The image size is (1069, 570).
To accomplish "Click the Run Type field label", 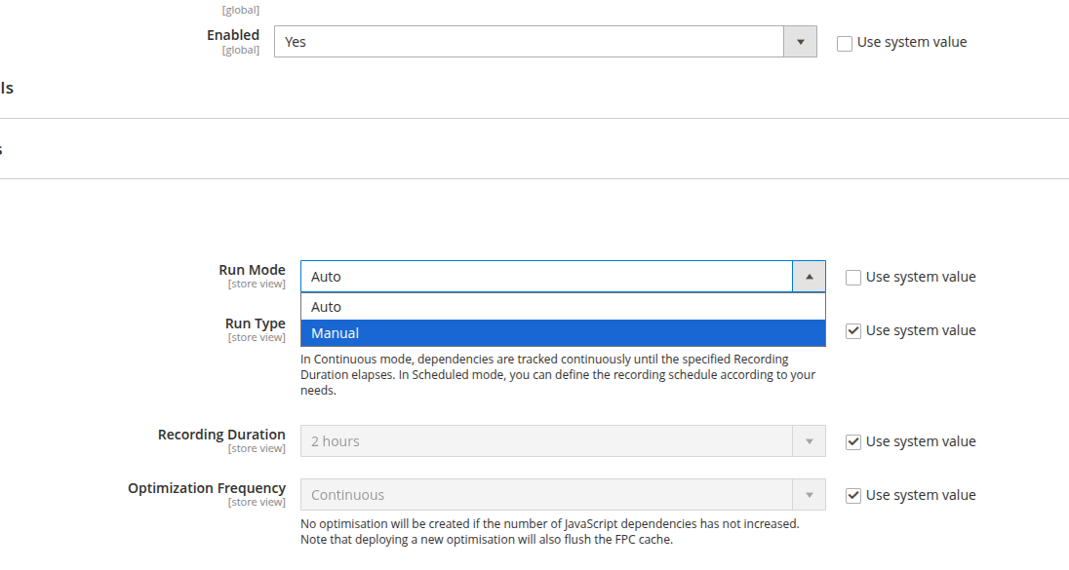I will 255,323.
